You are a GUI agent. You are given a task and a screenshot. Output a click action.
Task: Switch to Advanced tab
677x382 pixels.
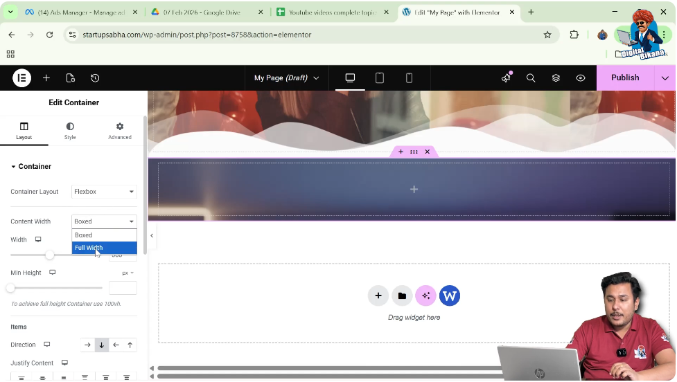[120, 131]
